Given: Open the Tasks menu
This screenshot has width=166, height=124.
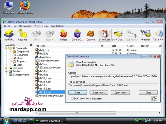Looking at the screenshot, I should coord(7,26).
